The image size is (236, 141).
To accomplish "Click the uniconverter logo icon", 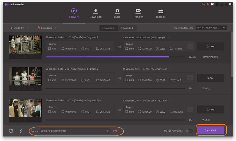I will [x=7, y=4].
